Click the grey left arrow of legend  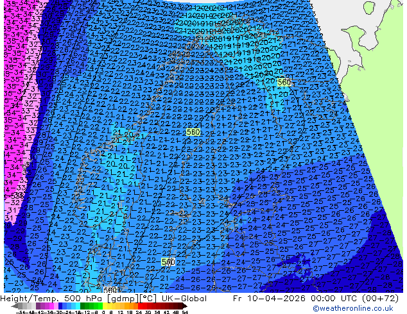click(x=15, y=306)
